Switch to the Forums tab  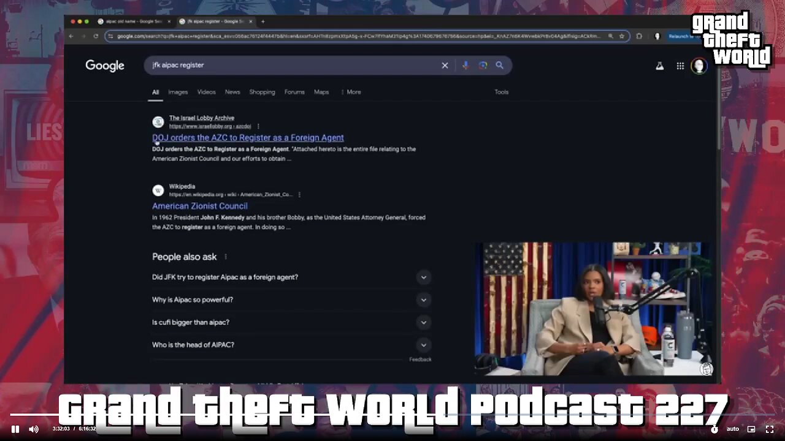294,92
